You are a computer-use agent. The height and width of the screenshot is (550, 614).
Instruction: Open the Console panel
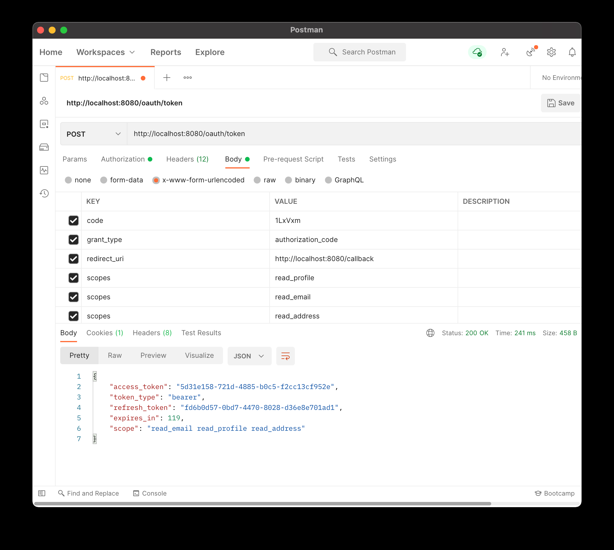(150, 493)
